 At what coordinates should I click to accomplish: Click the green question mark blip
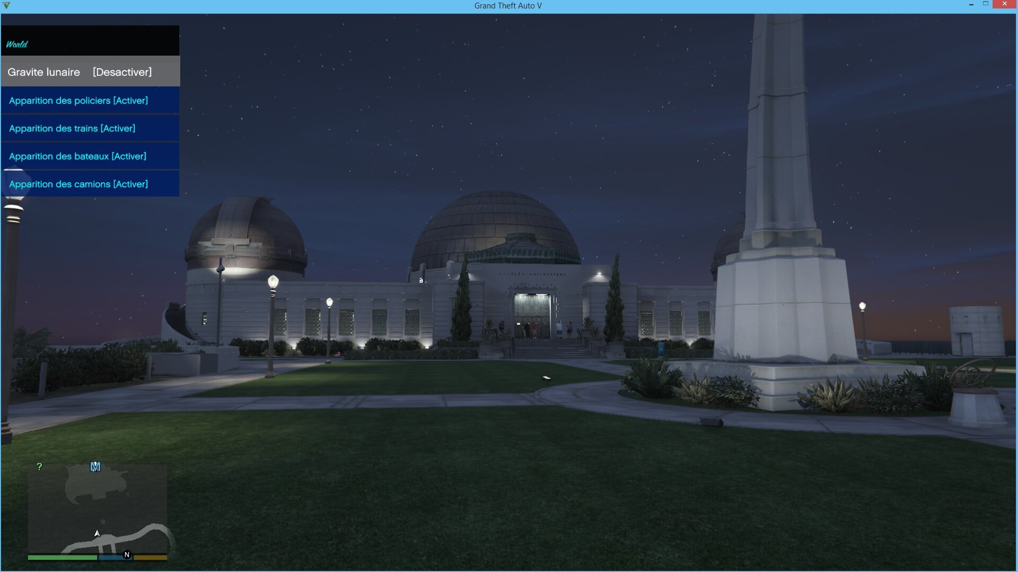(x=39, y=467)
